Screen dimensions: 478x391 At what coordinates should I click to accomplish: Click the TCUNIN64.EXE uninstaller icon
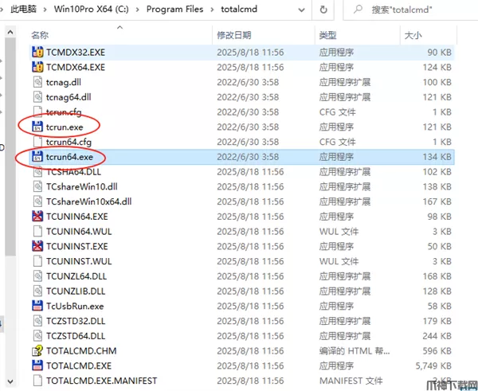pos(37,217)
